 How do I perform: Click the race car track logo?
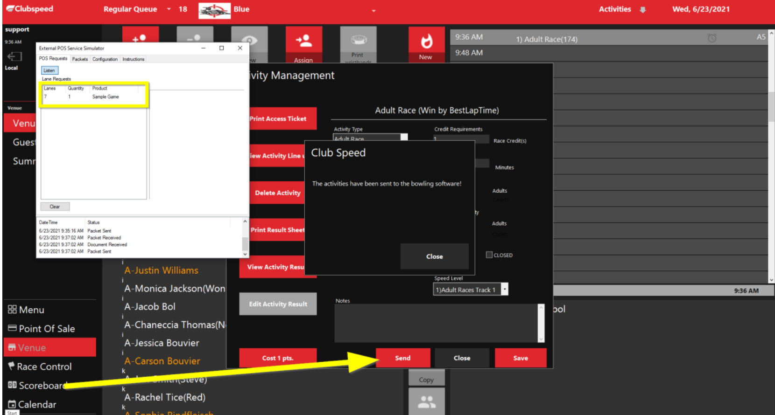coord(214,10)
